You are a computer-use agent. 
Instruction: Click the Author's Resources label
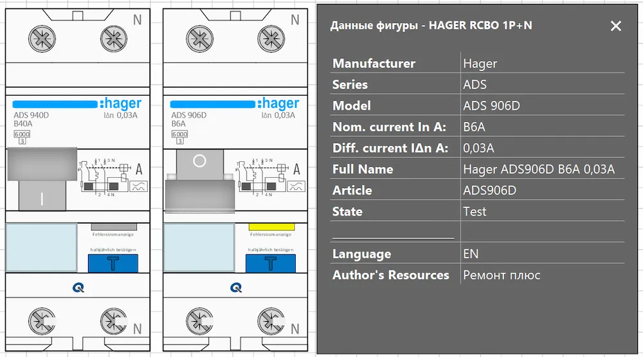[x=390, y=275]
